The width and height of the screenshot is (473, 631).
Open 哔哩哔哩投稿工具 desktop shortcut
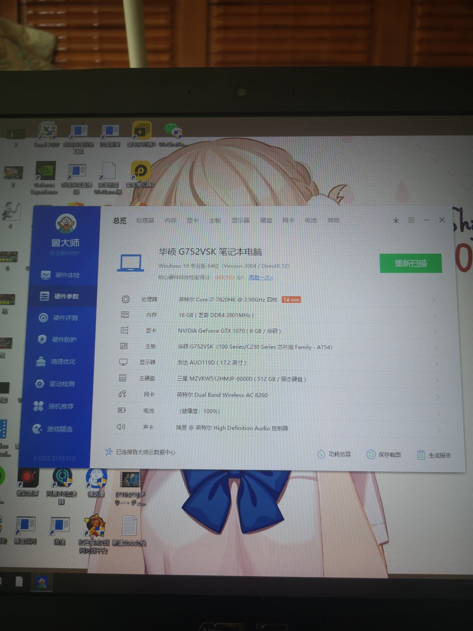click(78, 138)
